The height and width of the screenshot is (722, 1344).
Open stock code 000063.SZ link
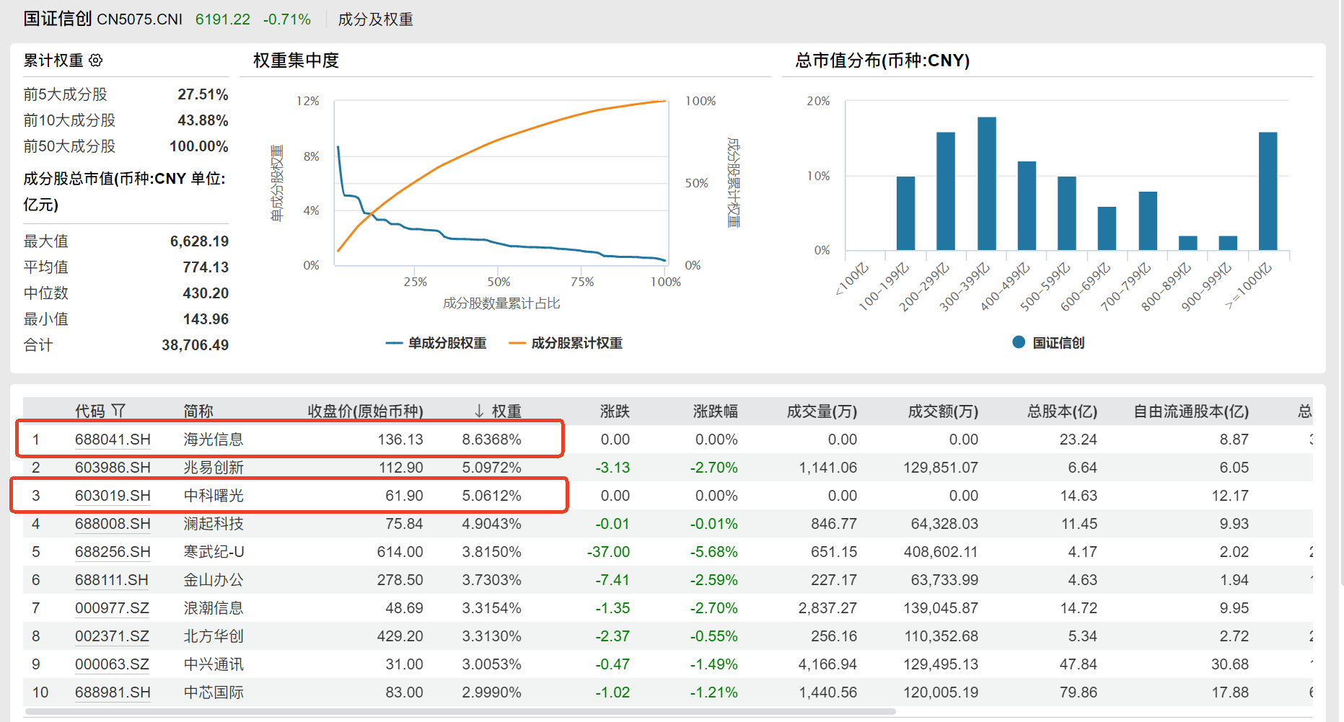pos(112,664)
